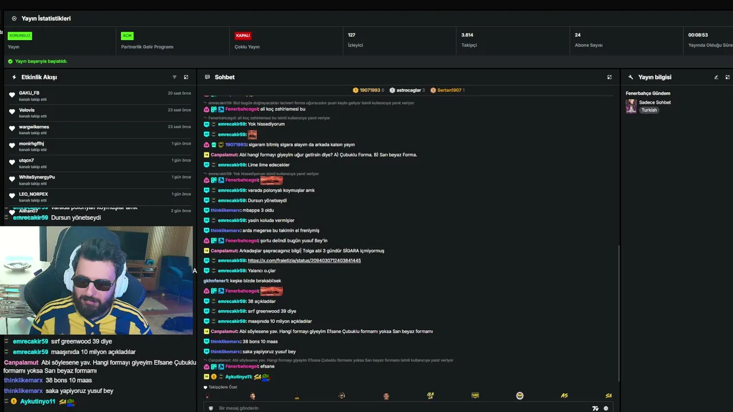
Task: Pop out the Sohbet chat panel
Action: coord(609,77)
